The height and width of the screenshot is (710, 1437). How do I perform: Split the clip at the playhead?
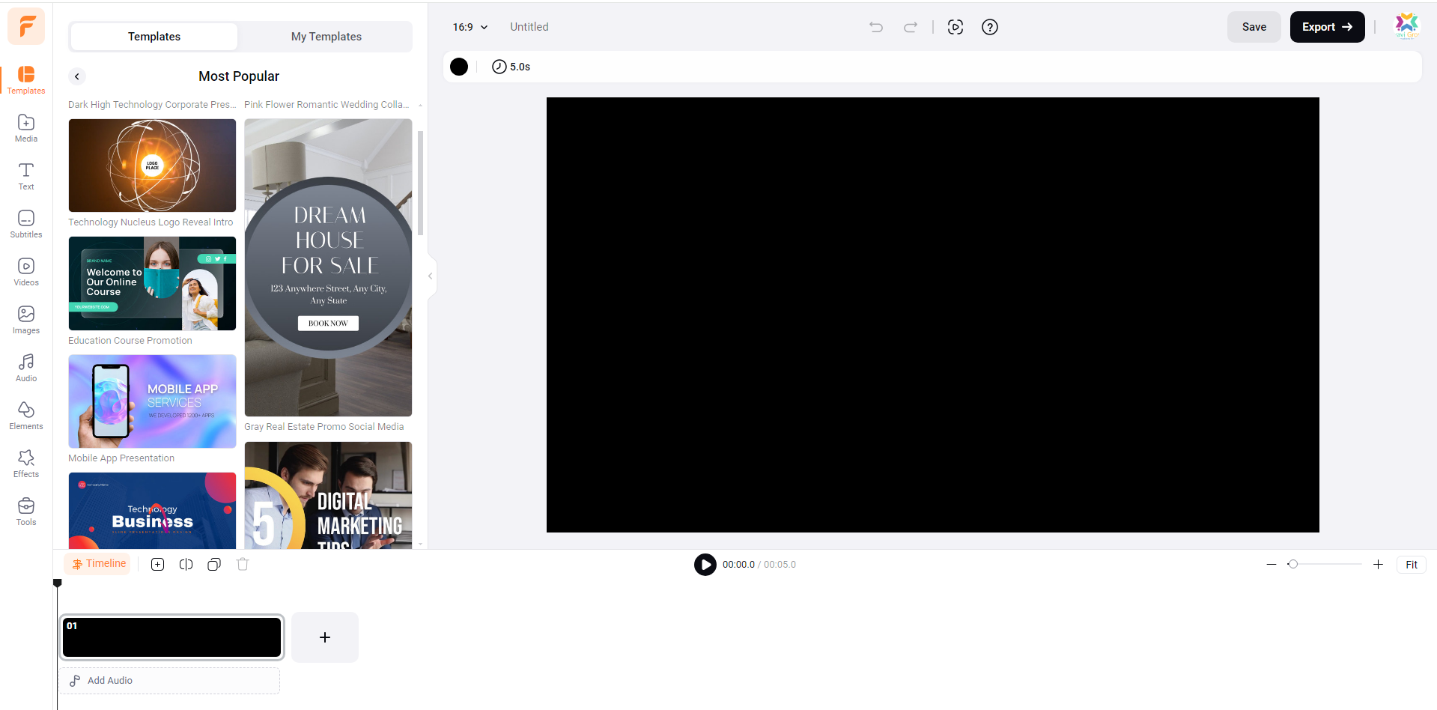pyautogui.click(x=186, y=564)
